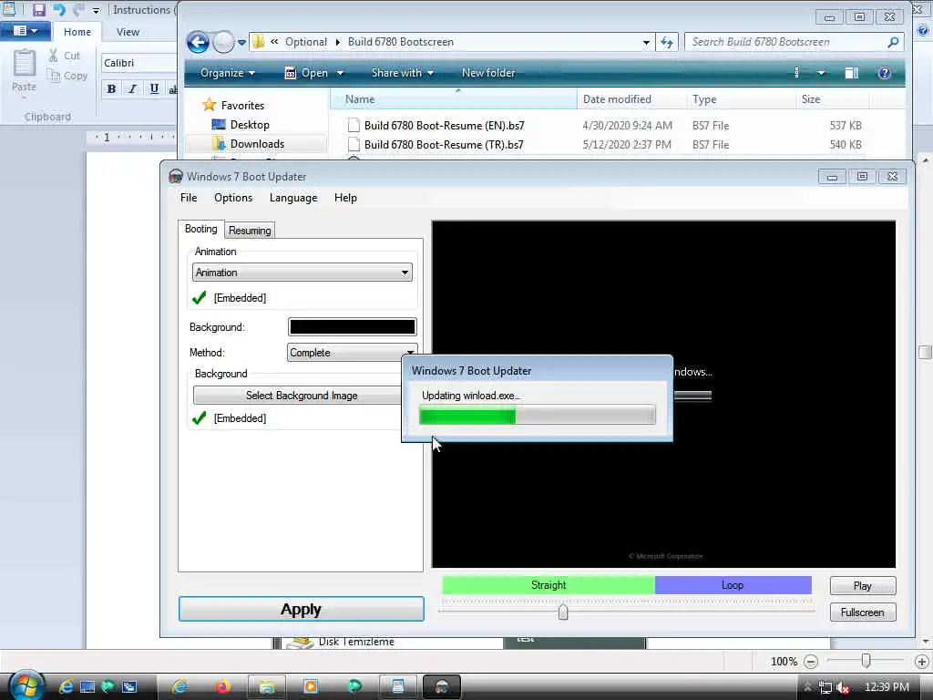
Task: Open the Share with menu
Action: click(x=402, y=73)
